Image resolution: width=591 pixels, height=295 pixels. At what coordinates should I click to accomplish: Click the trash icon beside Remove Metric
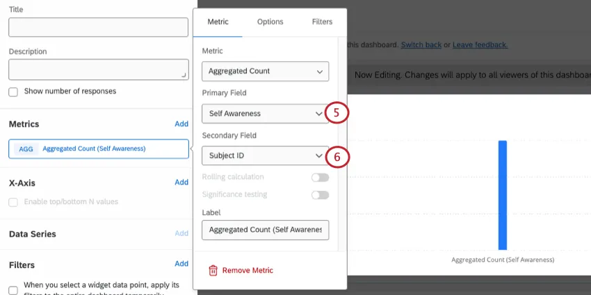pyautogui.click(x=213, y=271)
